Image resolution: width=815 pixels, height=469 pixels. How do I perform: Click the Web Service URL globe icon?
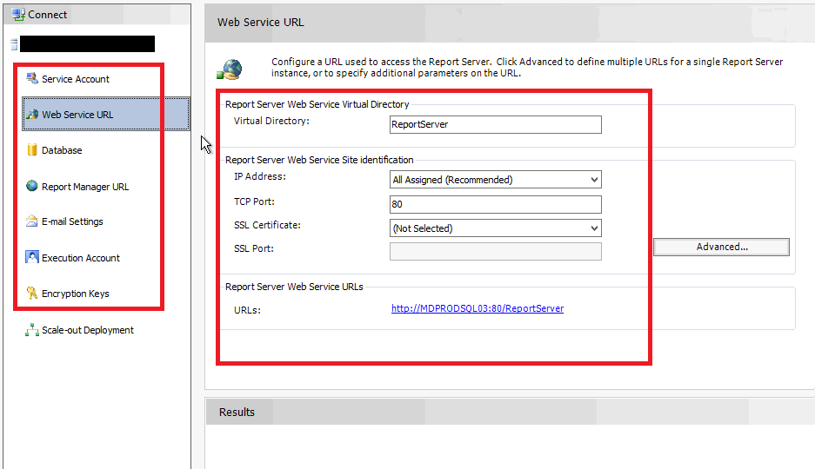32,115
